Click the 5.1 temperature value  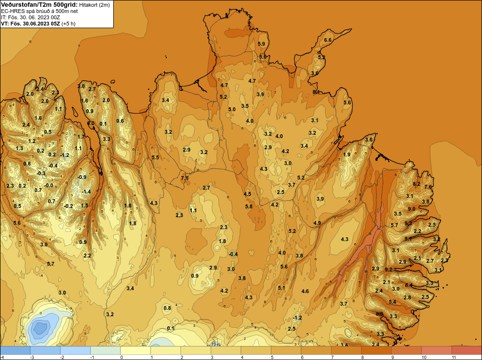tap(281, 288)
